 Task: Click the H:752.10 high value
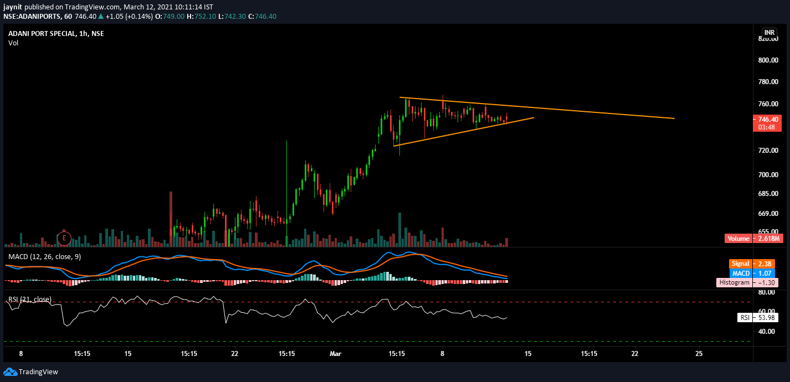(201, 16)
